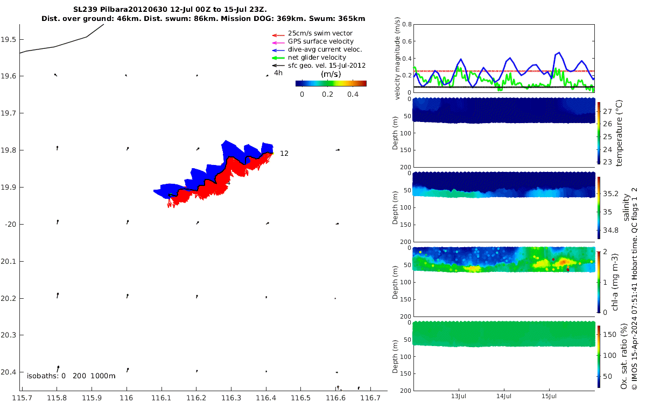The height and width of the screenshot is (403, 646).
Task: Click the temperature (°C) colorbar
Action: pos(599,132)
